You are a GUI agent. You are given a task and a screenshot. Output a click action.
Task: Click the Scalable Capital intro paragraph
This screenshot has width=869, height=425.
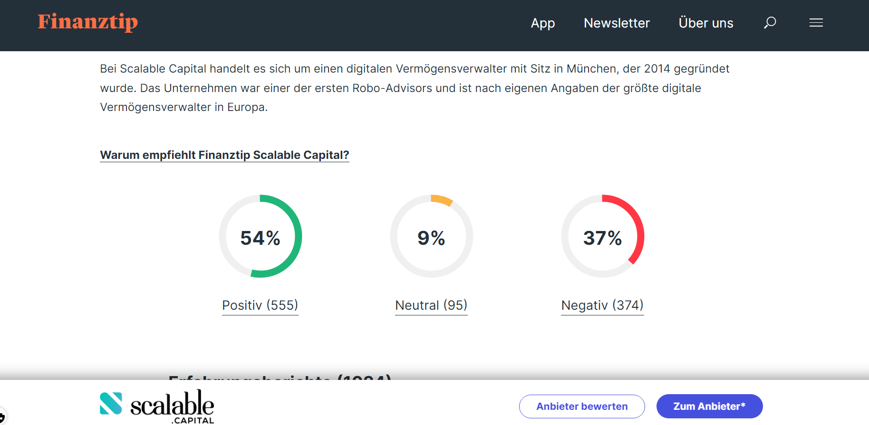point(414,88)
